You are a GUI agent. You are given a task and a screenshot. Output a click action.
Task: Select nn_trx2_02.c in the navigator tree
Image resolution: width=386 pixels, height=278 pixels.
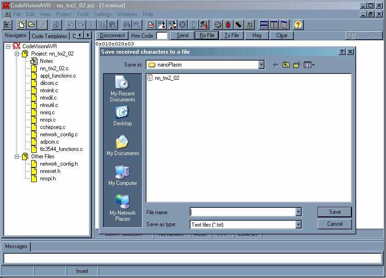pos(54,68)
